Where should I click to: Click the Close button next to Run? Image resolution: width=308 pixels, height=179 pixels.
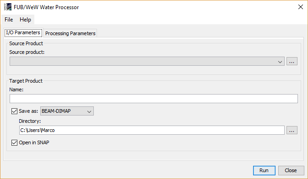(x=291, y=171)
